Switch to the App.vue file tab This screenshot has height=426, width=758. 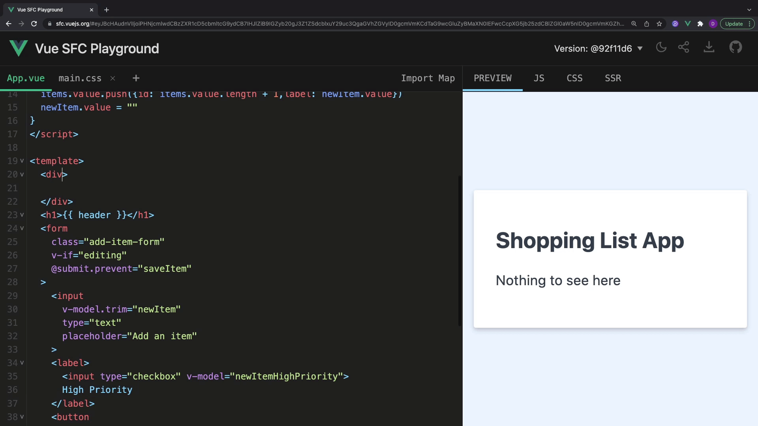(26, 78)
